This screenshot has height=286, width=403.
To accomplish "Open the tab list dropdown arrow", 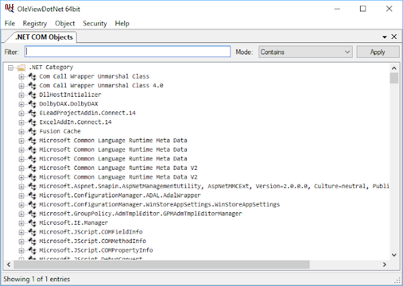I will [x=384, y=37].
